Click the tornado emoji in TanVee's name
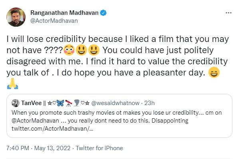The height and width of the screenshot is (159, 238). click(77, 103)
